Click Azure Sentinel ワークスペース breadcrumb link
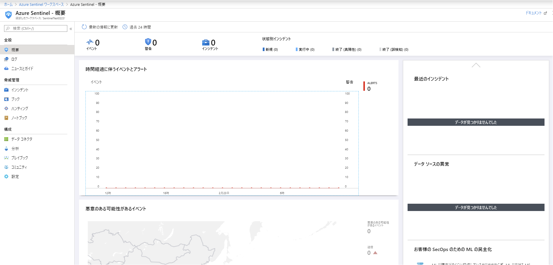 (x=41, y=4)
